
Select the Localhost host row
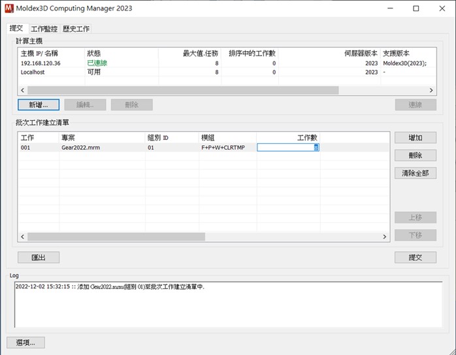click(x=227, y=72)
